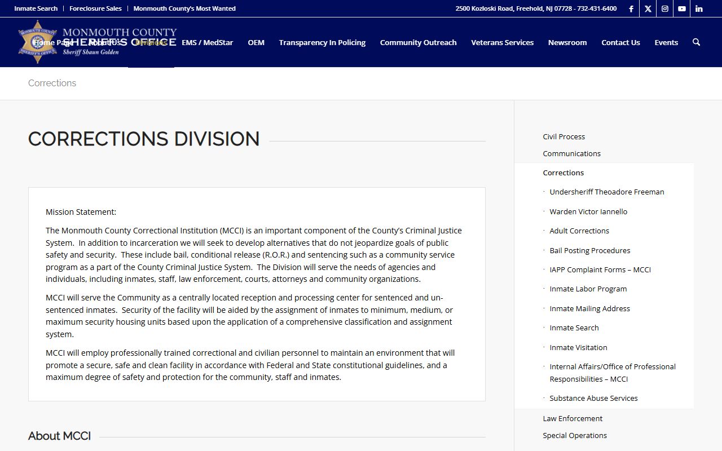Open EMS / MedStar menu
This screenshot has height=451, width=722.
pos(207,42)
